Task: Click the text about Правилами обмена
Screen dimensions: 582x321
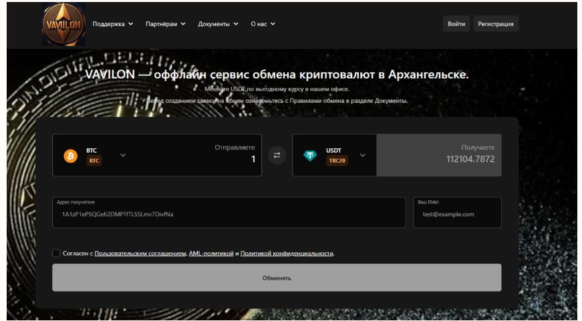Action: pyautogui.click(x=277, y=101)
